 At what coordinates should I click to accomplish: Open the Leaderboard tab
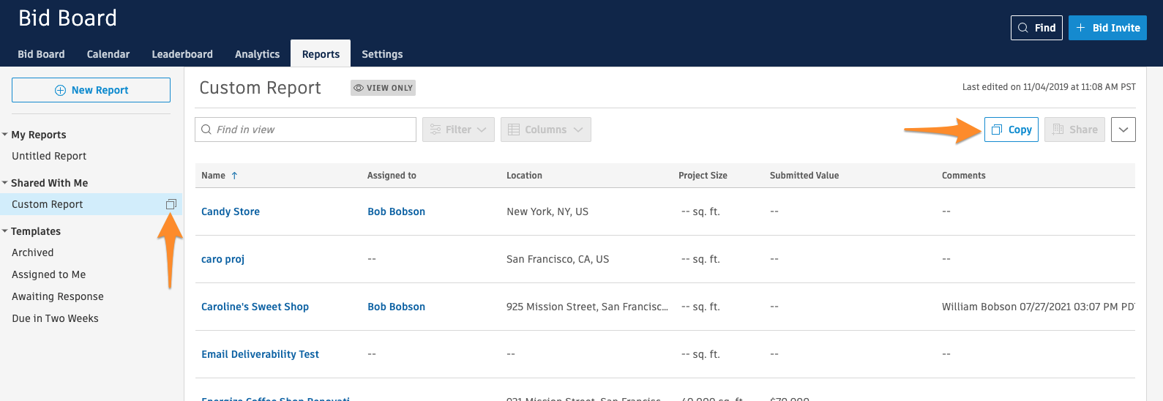tap(182, 54)
